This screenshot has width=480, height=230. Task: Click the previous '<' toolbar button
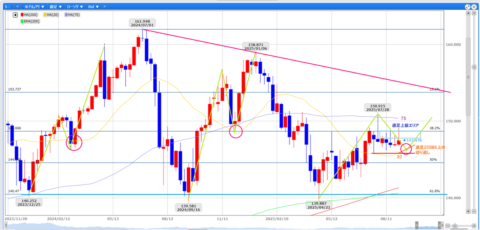point(17,7)
